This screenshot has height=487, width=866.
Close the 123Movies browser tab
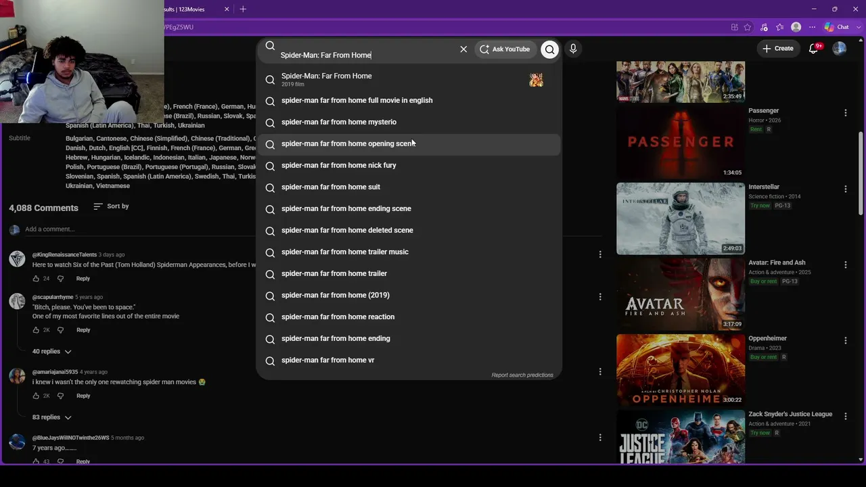(227, 9)
